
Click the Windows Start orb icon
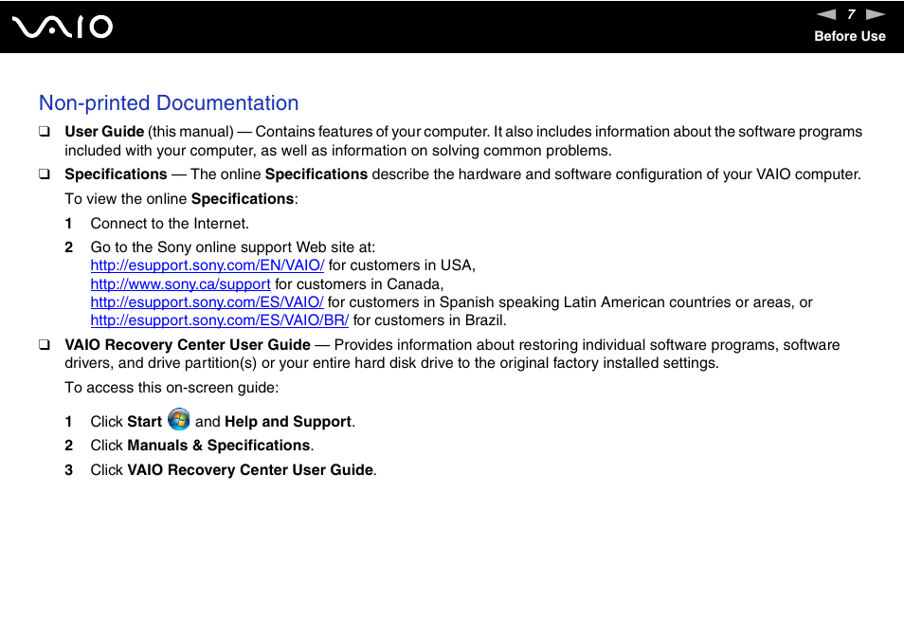(x=179, y=419)
